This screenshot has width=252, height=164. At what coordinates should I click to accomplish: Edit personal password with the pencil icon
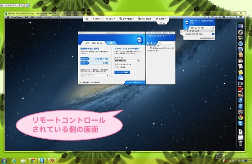108,75
